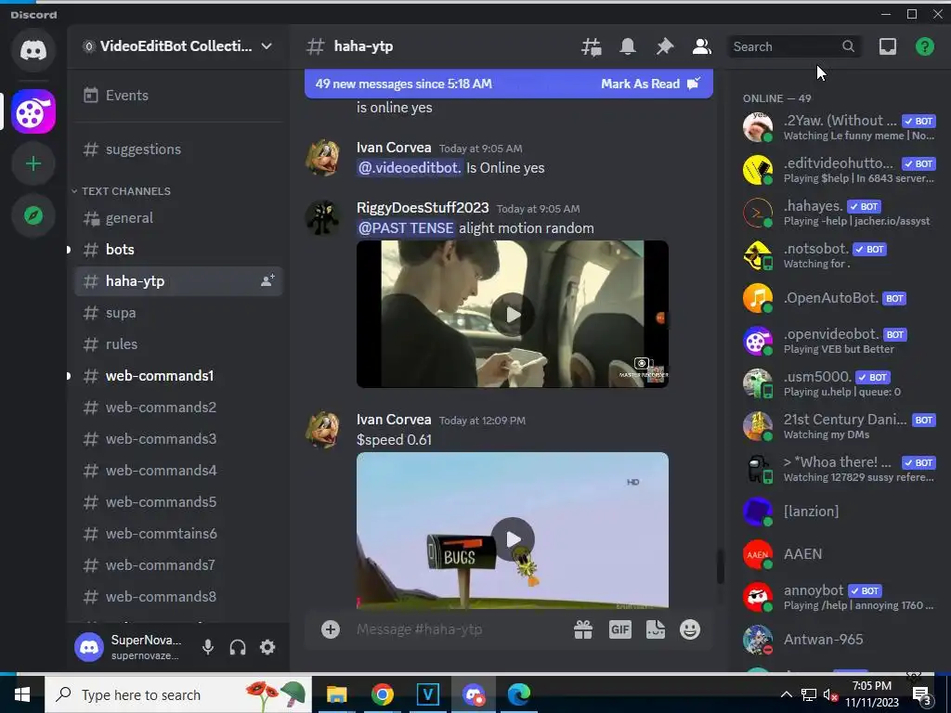This screenshot has height=713, width=951.
Task: Open File Explorer from taskbar
Action: point(336,694)
